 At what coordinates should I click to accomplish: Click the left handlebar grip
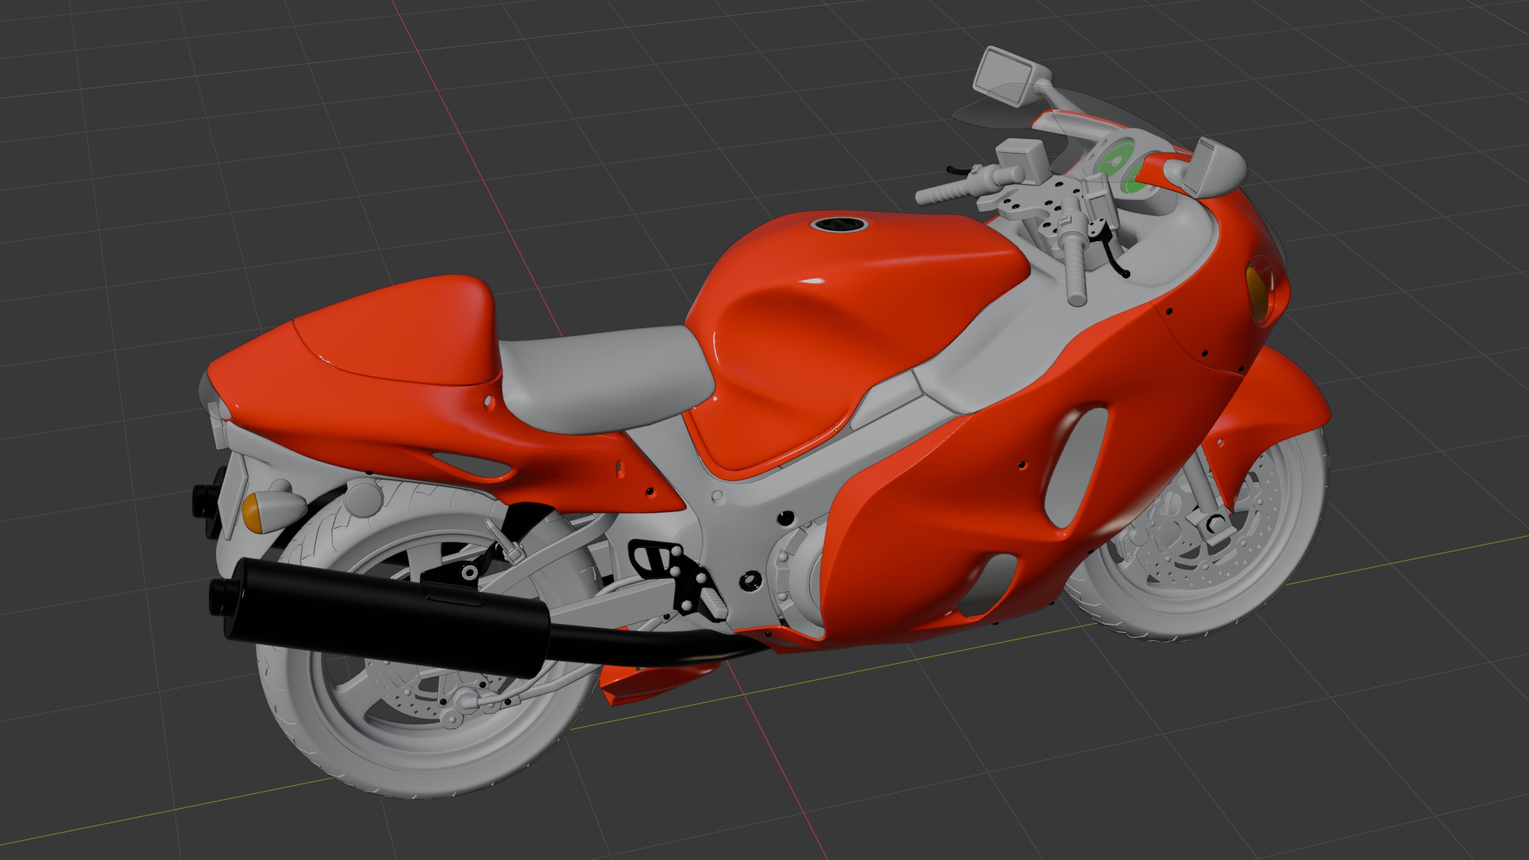pos(943,193)
